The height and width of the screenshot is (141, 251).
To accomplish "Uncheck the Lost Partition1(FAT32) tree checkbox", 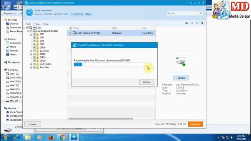I will tap(31, 31).
